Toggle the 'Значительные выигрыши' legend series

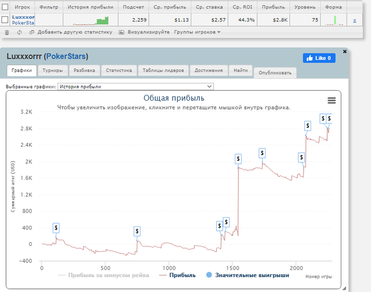click(x=248, y=275)
